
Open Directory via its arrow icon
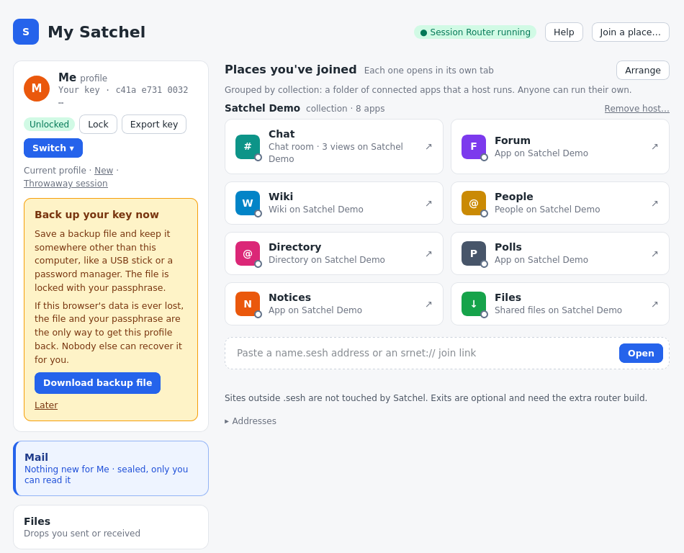(x=429, y=253)
